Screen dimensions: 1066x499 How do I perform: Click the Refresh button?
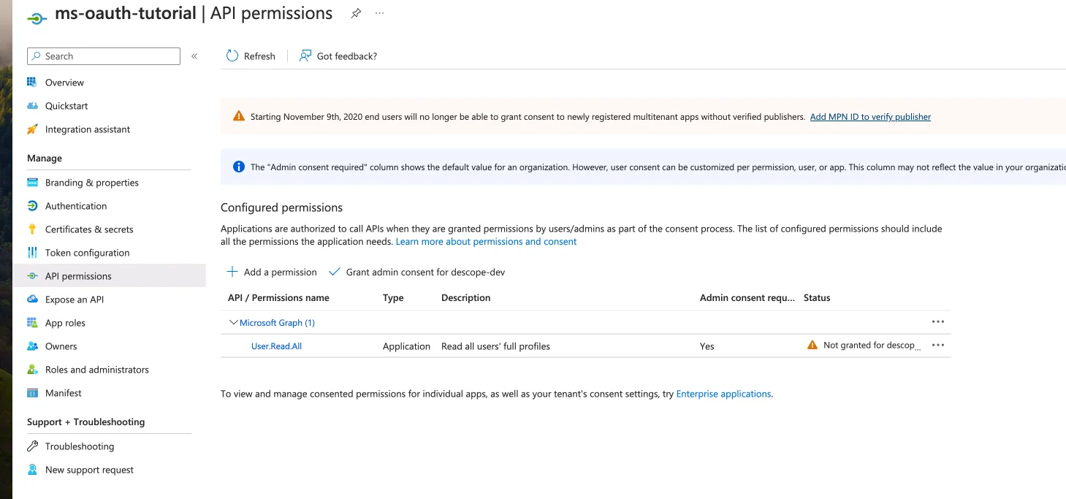tap(251, 56)
